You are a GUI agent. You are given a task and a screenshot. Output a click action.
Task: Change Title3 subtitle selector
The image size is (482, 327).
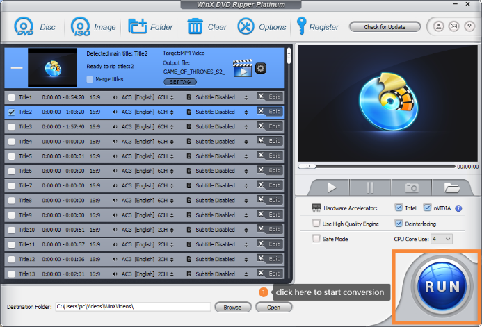coord(246,127)
